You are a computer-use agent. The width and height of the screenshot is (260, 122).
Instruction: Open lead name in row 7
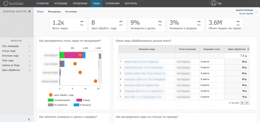(x=143, y=97)
